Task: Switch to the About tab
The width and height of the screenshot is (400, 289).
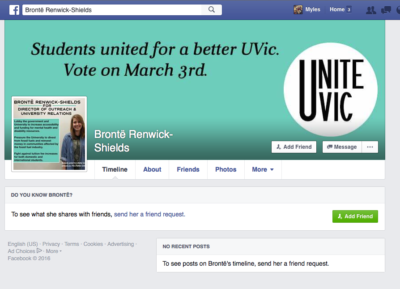Action: pyautogui.click(x=152, y=169)
